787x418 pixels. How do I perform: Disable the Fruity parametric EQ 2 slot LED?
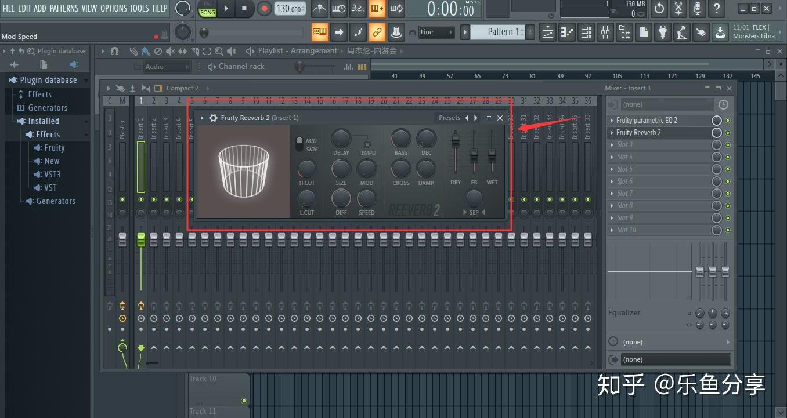click(728, 121)
